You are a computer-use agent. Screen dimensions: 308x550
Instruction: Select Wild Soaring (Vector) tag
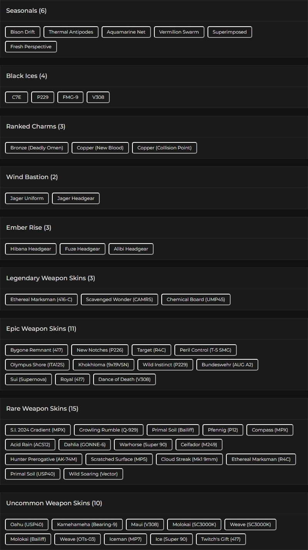(x=93, y=474)
